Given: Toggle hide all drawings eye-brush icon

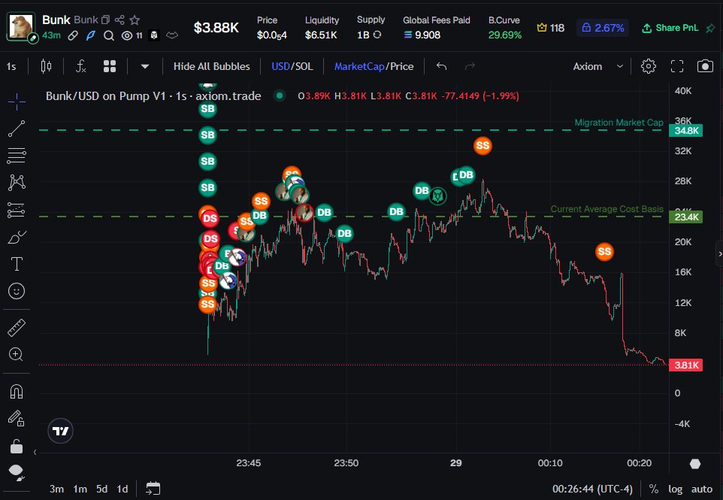Looking at the screenshot, I should (x=17, y=473).
